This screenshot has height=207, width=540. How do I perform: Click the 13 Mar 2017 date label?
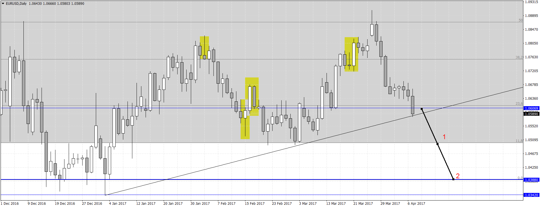click(x=336, y=204)
